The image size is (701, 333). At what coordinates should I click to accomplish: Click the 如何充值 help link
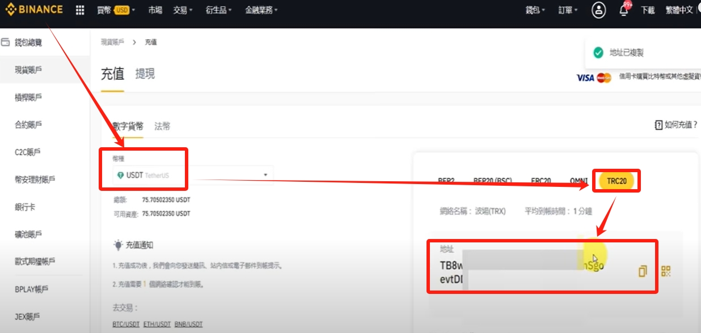point(675,125)
